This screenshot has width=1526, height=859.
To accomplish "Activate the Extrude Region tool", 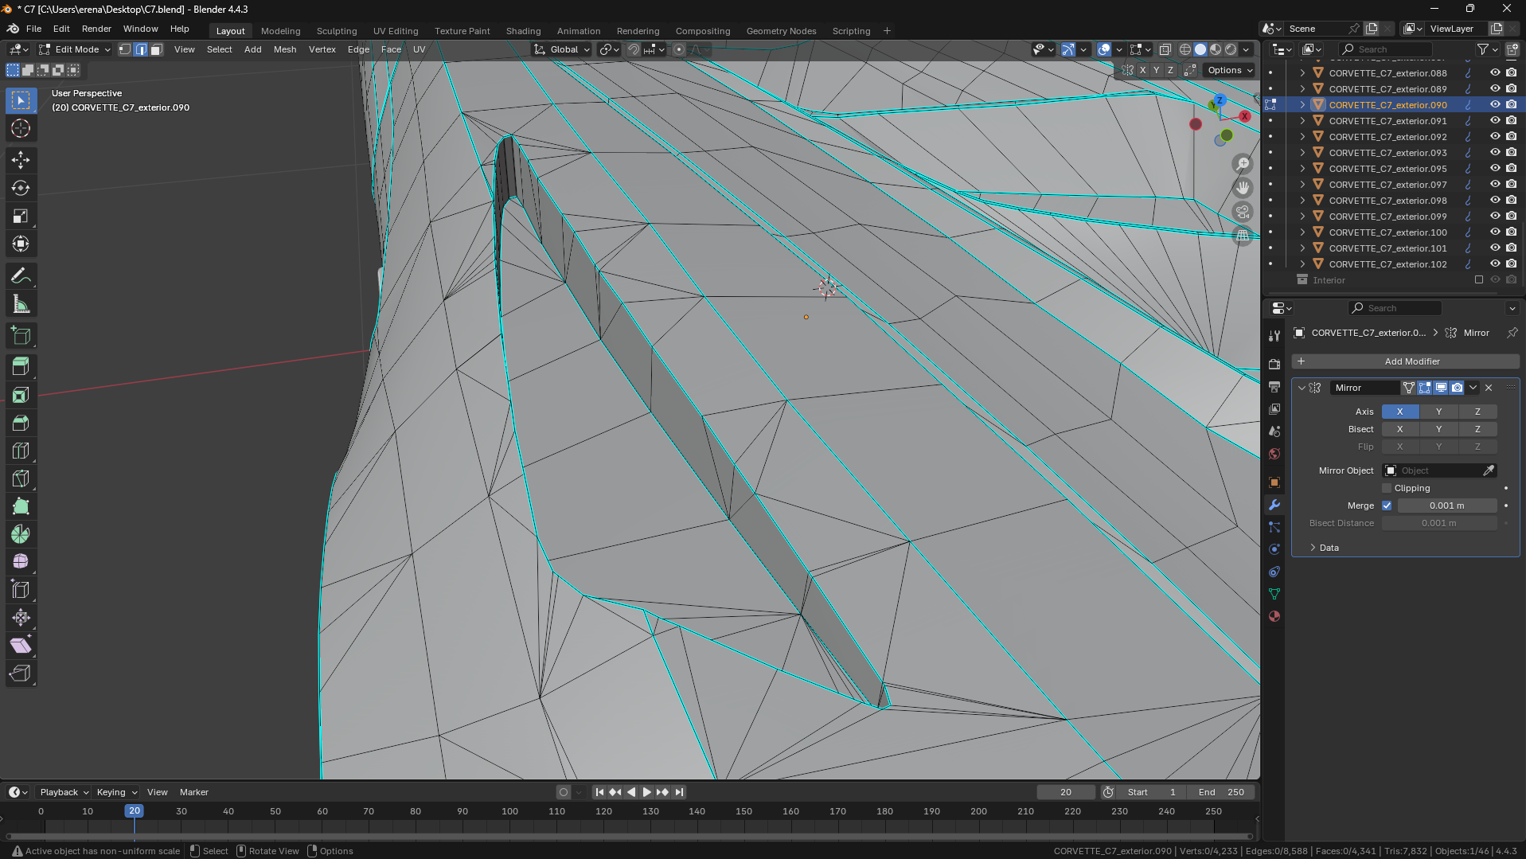I will [21, 367].
